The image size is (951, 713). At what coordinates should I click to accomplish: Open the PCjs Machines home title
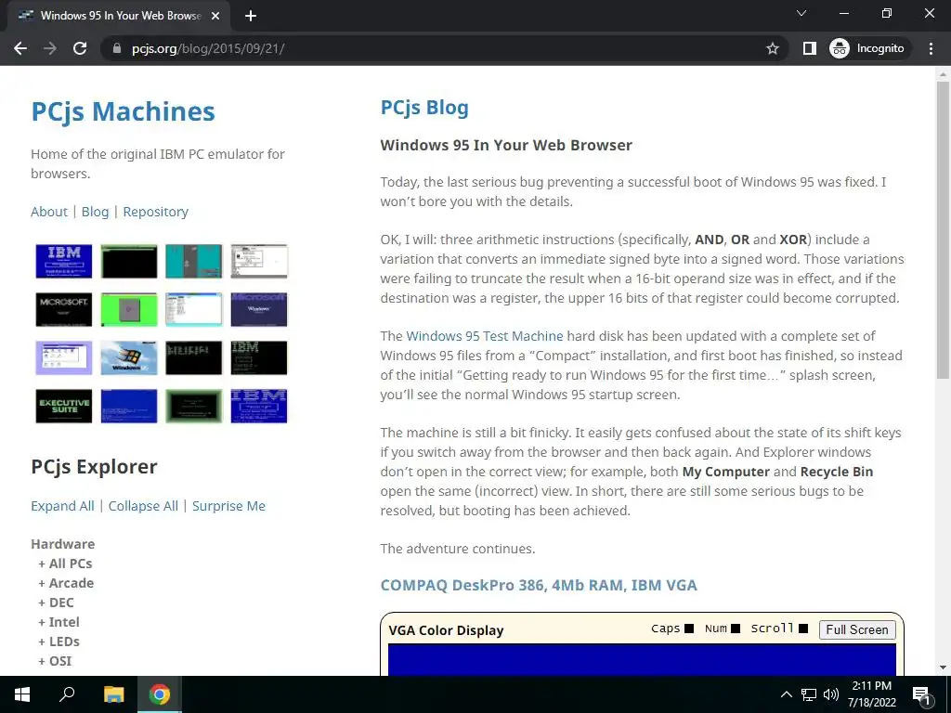[x=124, y=111]
